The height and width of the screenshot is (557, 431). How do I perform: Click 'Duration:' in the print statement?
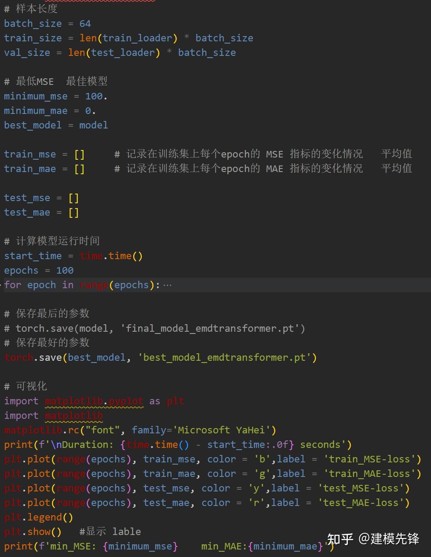coord(88,445)
